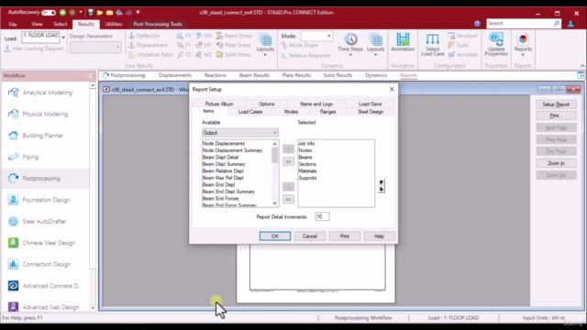The image size is (587, 330).
Task: Click the Update Properties icon
Action: (496, 44)
